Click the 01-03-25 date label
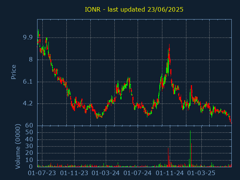240x180 pixels. tap(201, 173)
